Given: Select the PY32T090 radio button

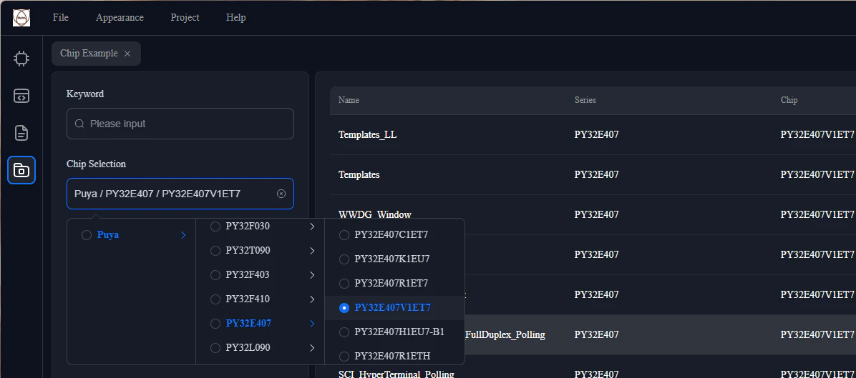Looking at the screenshot, I should pos(215,251).
